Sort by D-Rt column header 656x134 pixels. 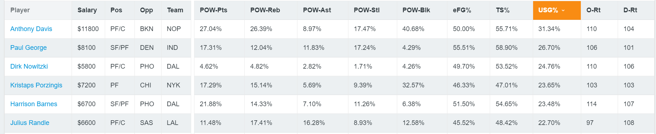630,10
